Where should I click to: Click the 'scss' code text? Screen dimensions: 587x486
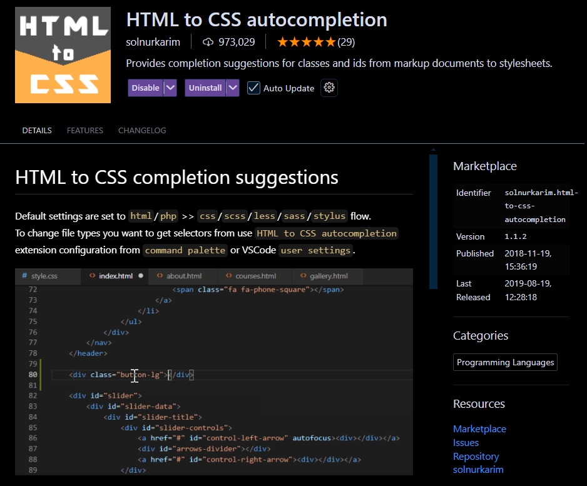(x=235, y=216)
